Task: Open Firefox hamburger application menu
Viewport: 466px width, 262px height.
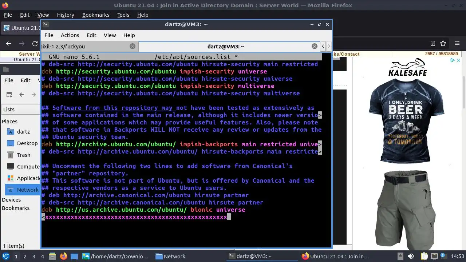Action: click(457, 43)
